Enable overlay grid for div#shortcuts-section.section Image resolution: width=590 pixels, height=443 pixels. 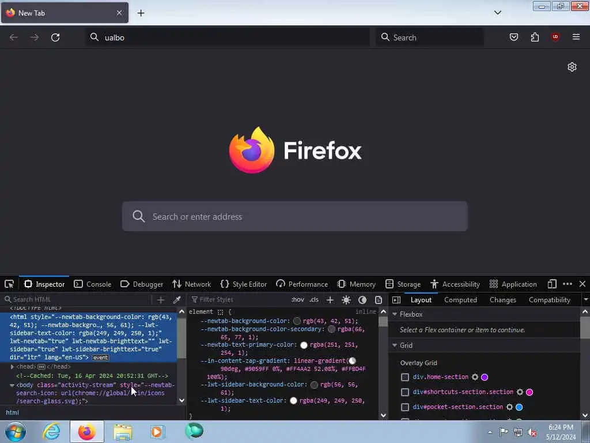(x=405, y=392)
